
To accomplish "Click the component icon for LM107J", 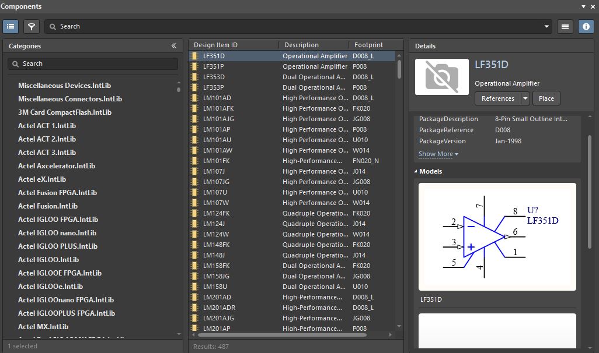I will click(194, 171).
